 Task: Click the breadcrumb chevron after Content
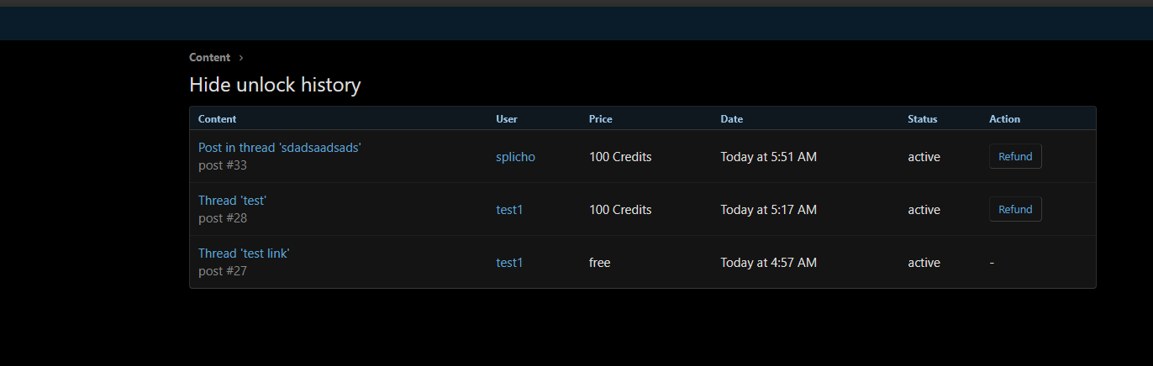pos(241,58)
